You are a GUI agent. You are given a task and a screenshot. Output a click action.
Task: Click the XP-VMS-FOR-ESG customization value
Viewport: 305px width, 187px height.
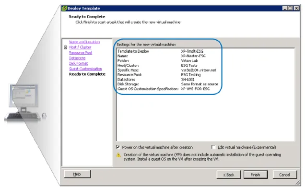tap(195, 89)
